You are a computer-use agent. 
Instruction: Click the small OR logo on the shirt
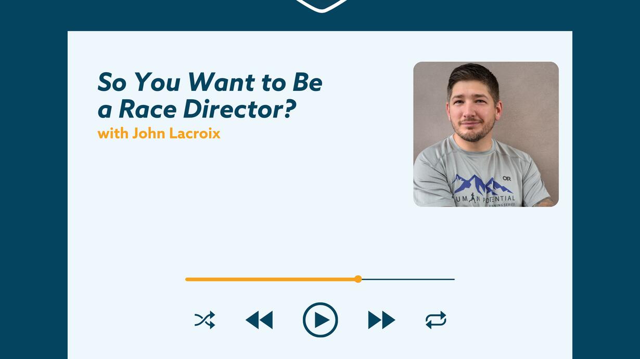tap(506, 179)
